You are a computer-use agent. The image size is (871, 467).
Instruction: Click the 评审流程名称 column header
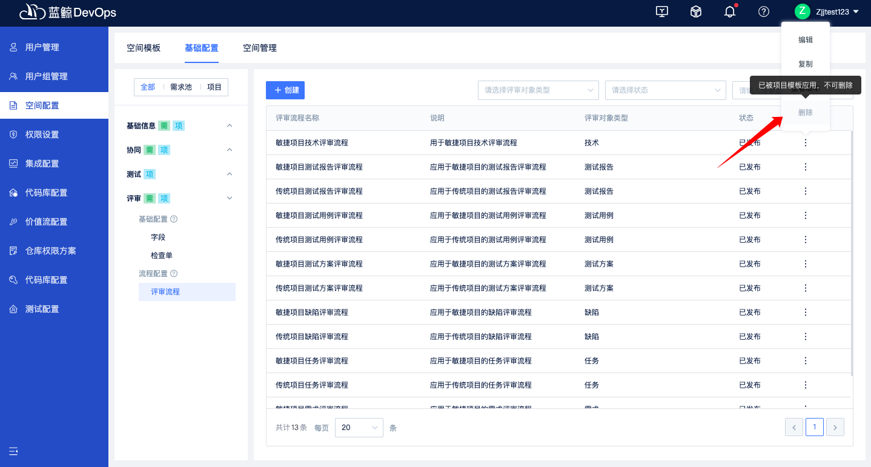(x=297, y=118)
